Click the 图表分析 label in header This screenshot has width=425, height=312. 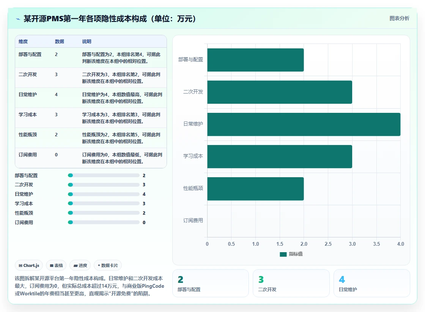coord(399,19)
